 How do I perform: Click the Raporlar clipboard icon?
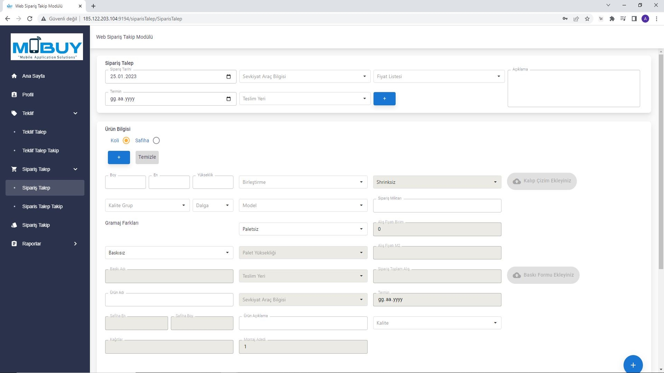pos(14,244)
